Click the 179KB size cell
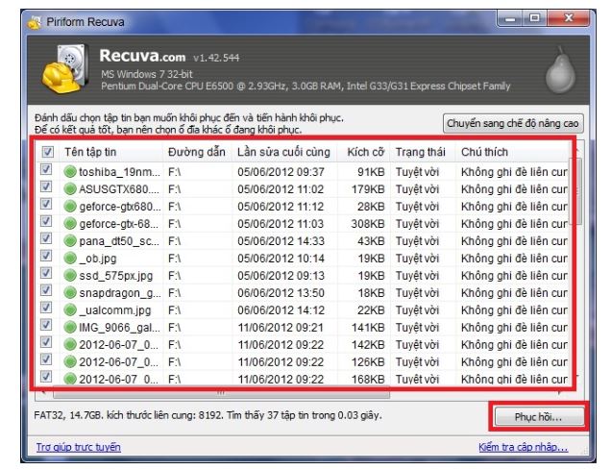Image resolution: width=611 pixels, height=470 pixels. pos(368,189)
